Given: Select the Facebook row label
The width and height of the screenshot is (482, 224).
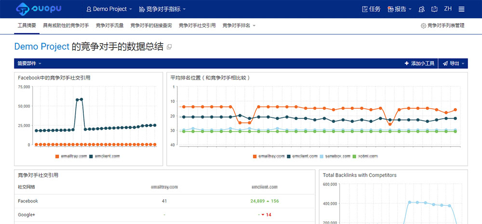Looking at the screenshot, I should (x=28, y=201).
